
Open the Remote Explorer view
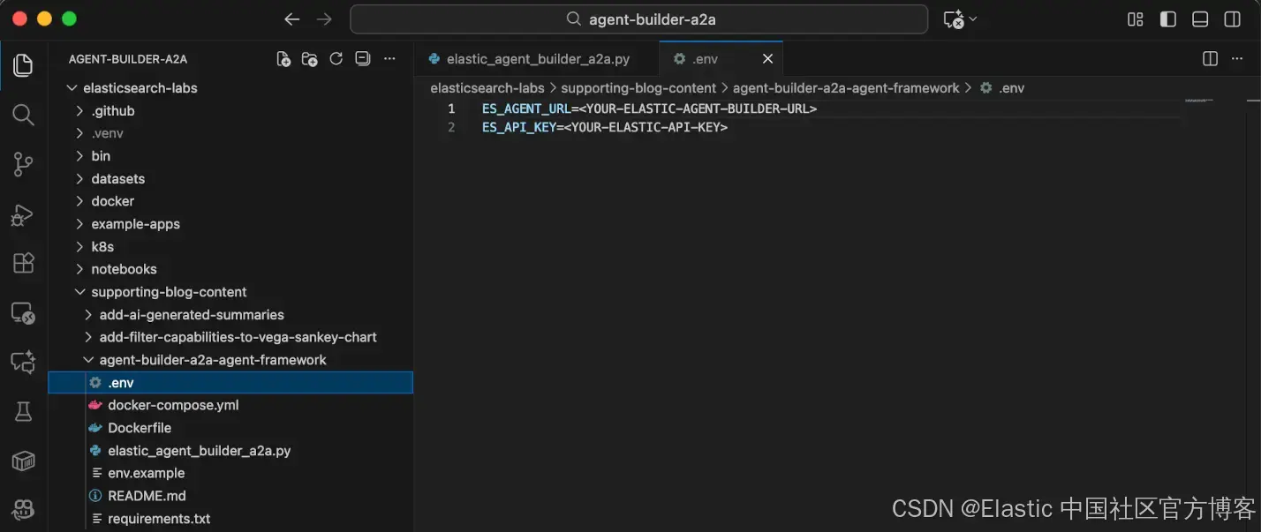(x=24, y=313)
